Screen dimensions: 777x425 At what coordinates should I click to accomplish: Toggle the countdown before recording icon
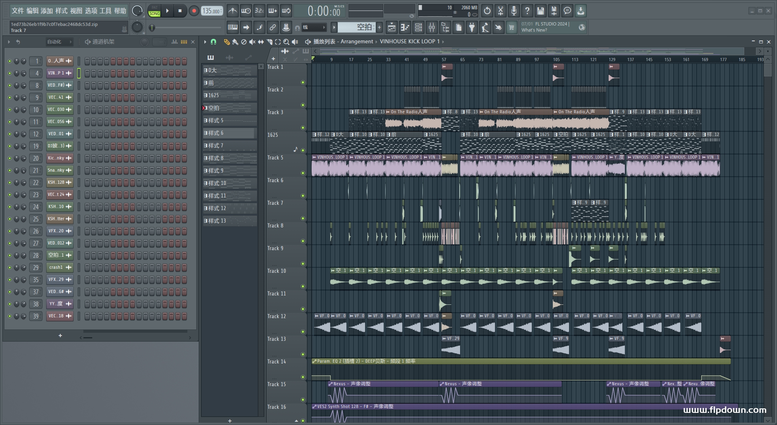(x=259, y=11)
